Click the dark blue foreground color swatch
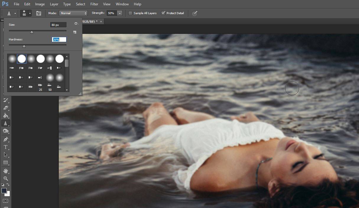Image resolution: width=359 pixels, height=208 pixels. pos(4,191)
